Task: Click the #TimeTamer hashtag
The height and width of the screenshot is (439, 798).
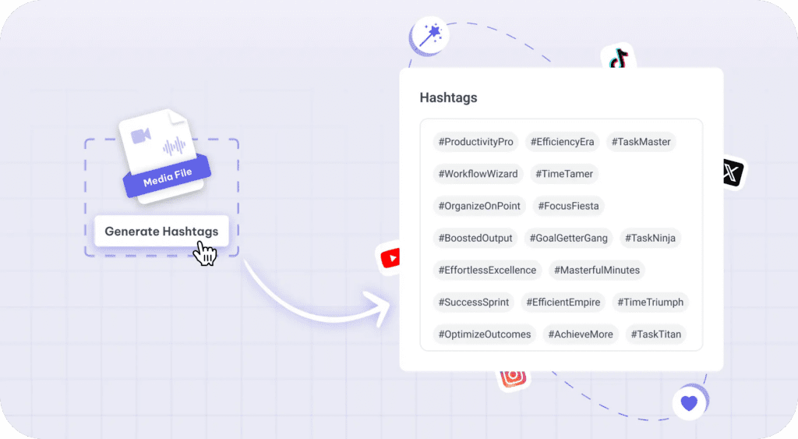Action: pyautogui.click(x=564, y=174)
